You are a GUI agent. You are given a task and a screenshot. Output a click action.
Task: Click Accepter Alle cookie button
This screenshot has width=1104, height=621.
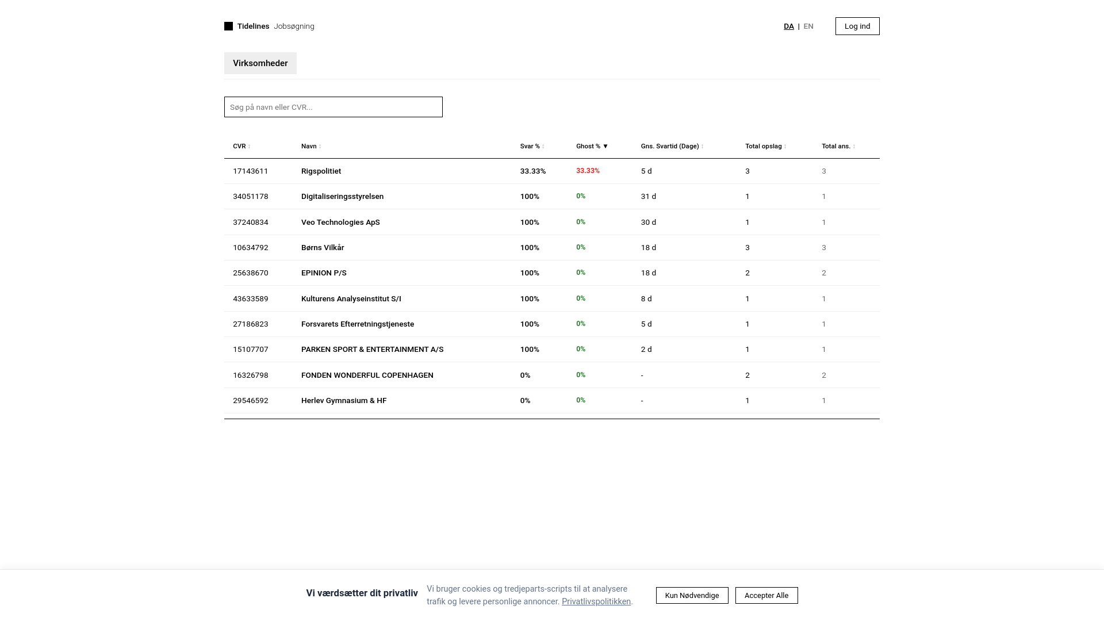[766, 595]
